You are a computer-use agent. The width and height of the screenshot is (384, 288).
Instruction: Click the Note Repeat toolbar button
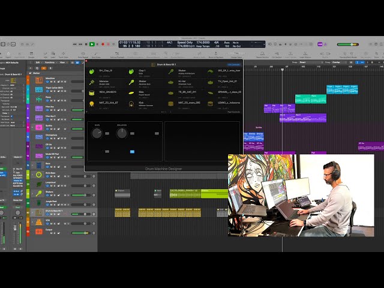[x=83, y=55]
